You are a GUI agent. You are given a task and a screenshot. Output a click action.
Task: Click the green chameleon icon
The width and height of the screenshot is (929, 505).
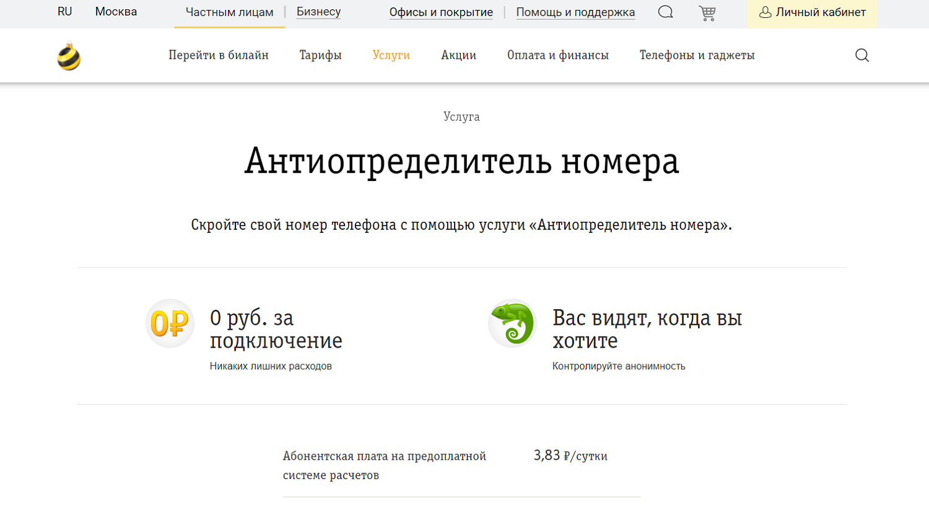[512, 323]
